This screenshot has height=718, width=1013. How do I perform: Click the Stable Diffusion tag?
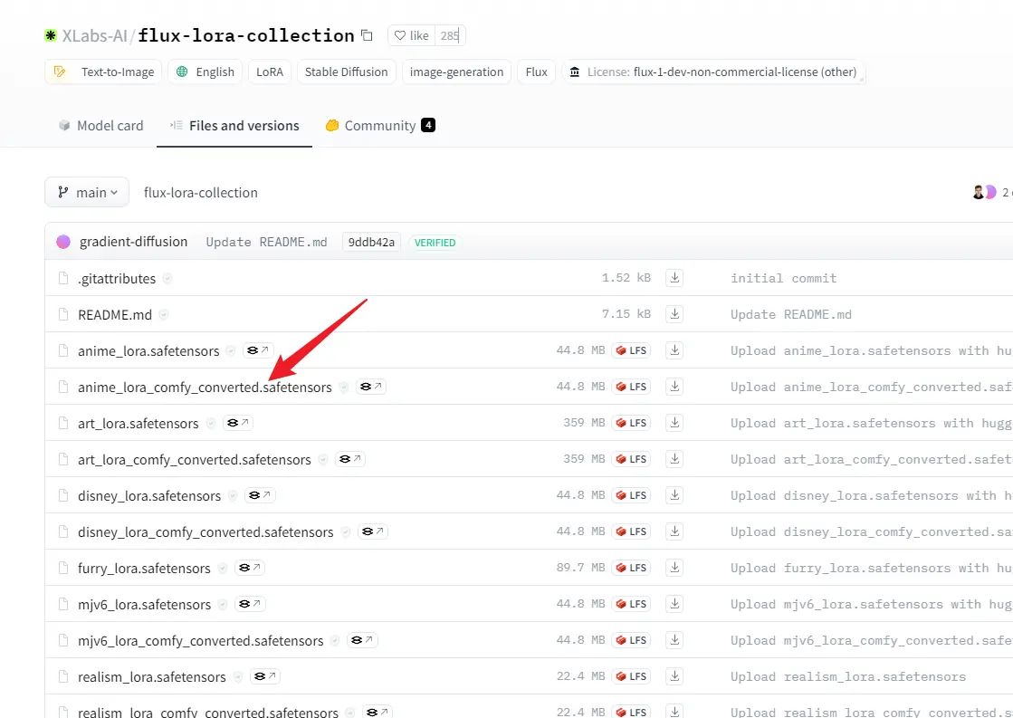[x=346, y=72]
